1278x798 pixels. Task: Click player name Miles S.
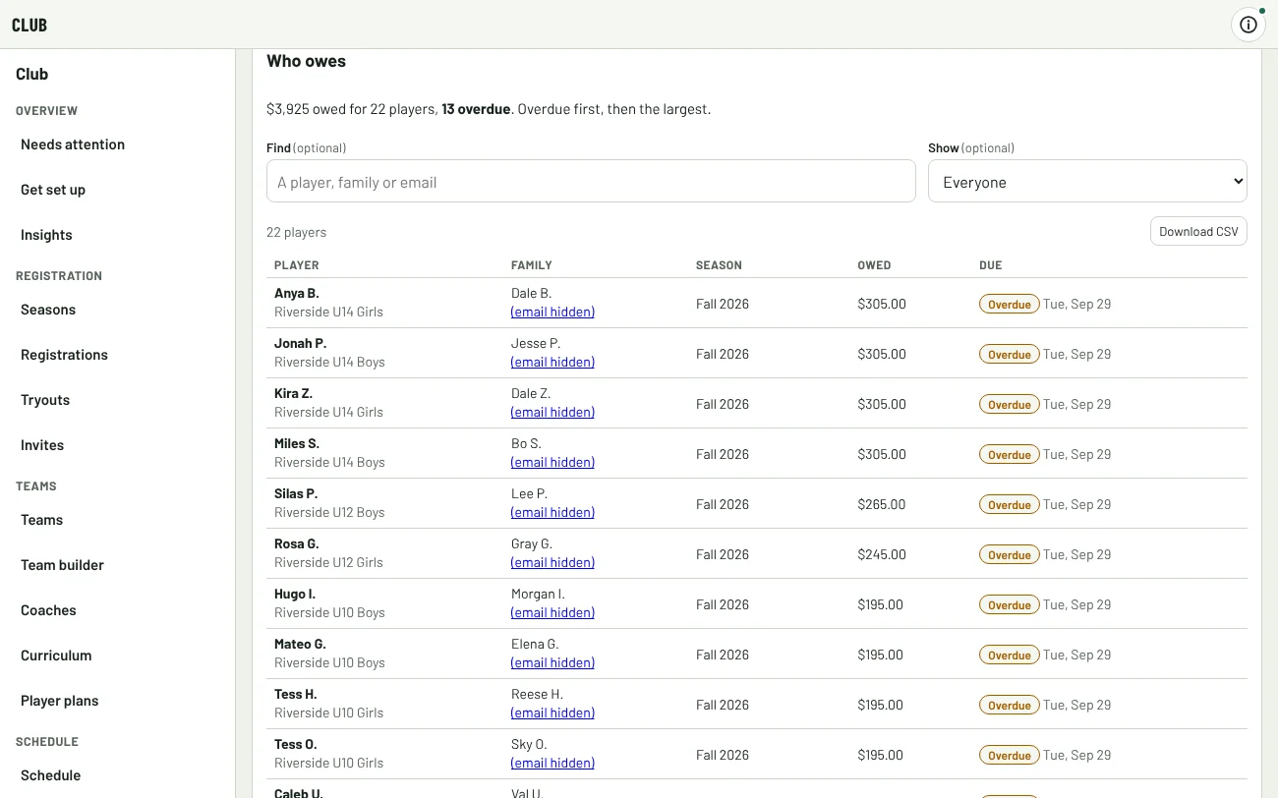coord(297,443)
